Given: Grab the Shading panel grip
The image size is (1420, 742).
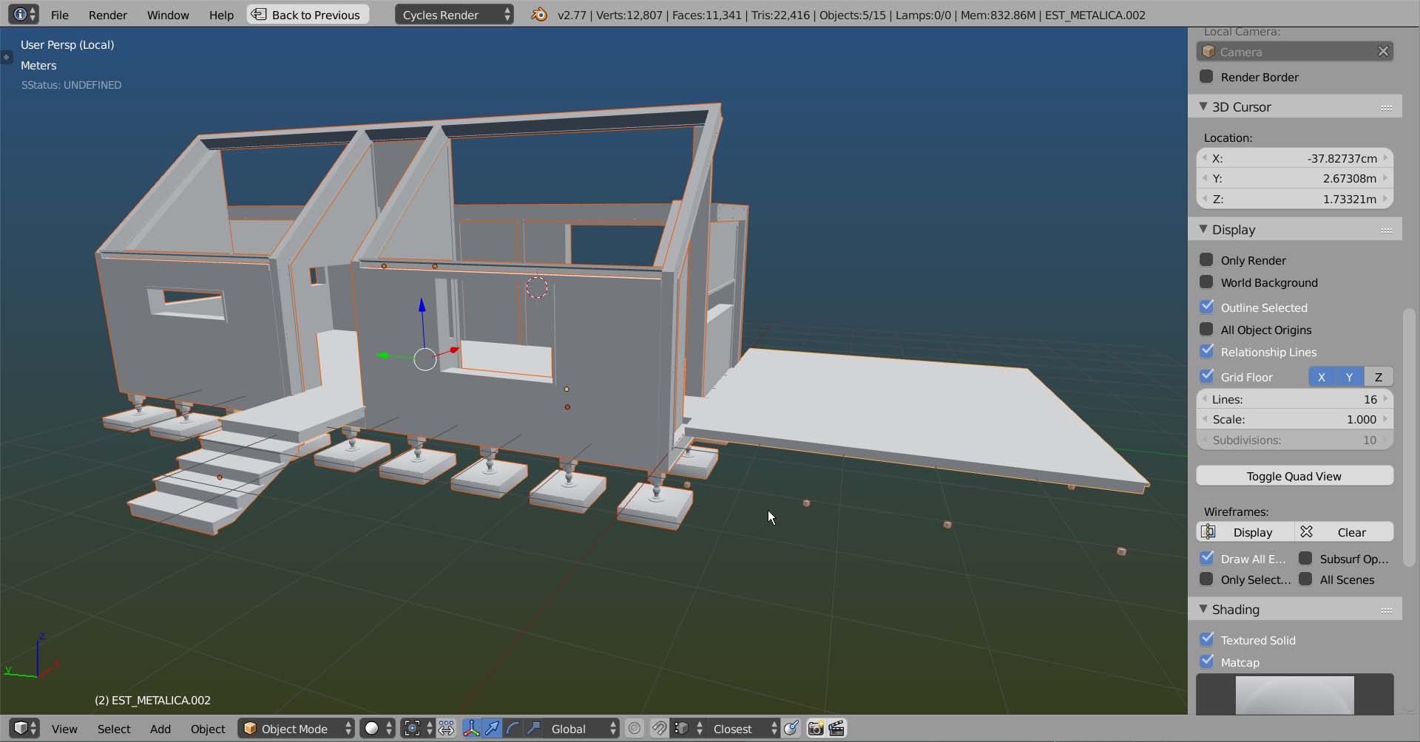Looking at the screenshot, I should tap(1387, 610).
